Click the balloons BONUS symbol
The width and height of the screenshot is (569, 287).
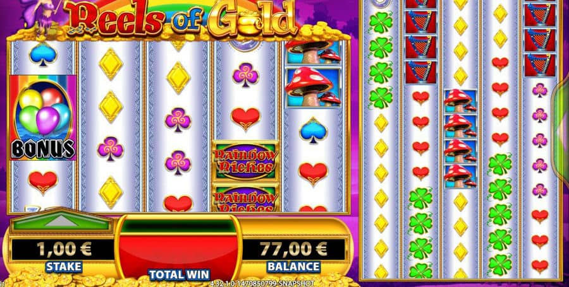pyautogui.click(x=43, y=117)
